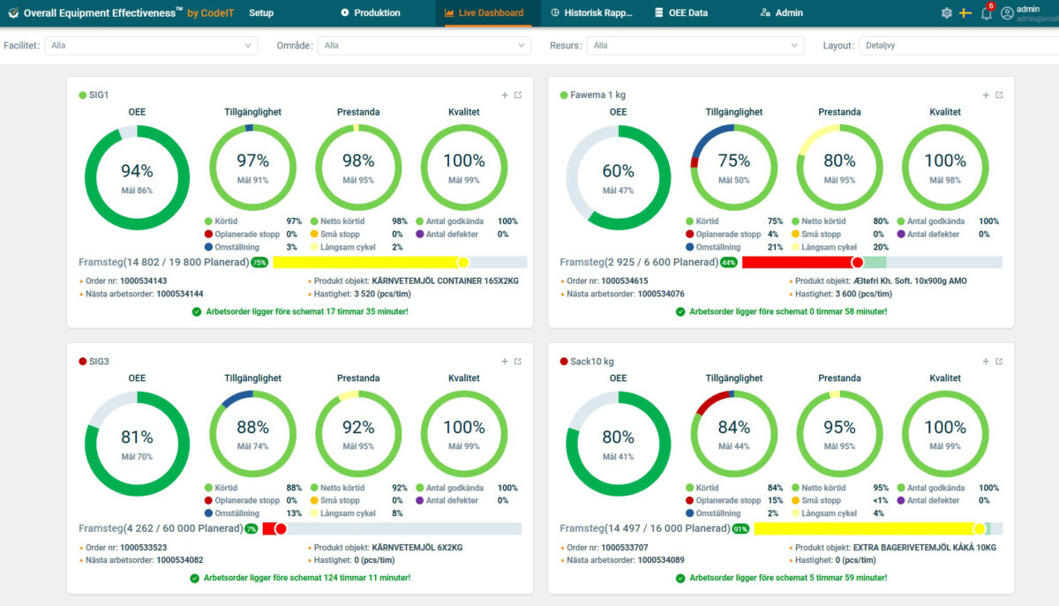Open Fawema 1 kg in detail view via external-link icon
Image resolution: width=1059 pixels, height=606 pixels.
[998, 95]
